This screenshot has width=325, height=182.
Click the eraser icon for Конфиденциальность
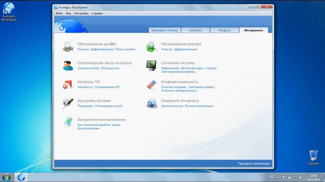point(152,85)
